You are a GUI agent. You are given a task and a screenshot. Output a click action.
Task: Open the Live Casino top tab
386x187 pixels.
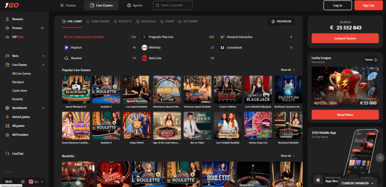tap(101, 5)
